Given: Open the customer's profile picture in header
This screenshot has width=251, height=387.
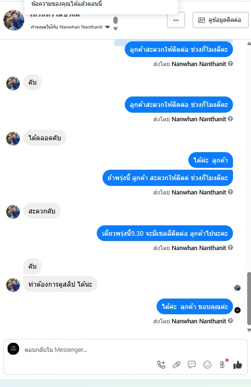Looking at the screenshot, I should 14,20.
